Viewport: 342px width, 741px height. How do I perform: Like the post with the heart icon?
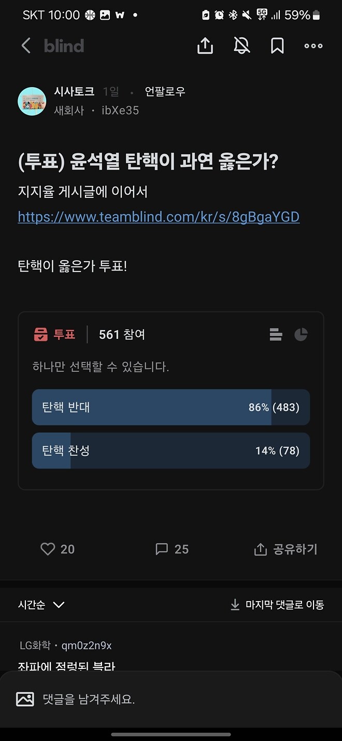[48, 549]
